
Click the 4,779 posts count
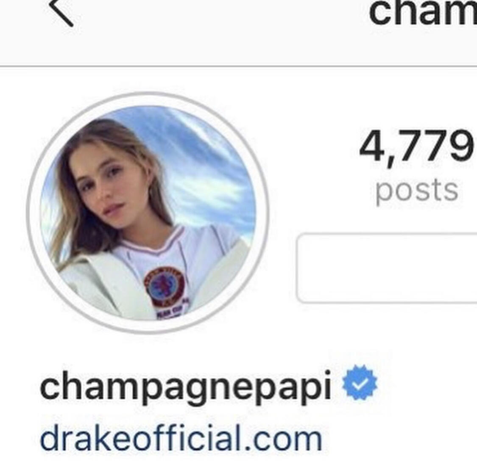[x=417, y=166]
